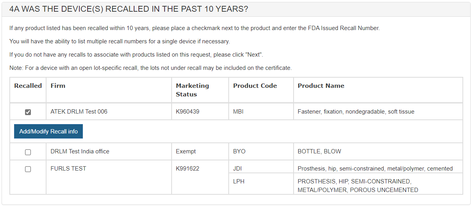Uncheck the ATEK DRLM Test 006 recalled checkbox
The height and width of the screenshot is (208, 473).
point(28,112)
